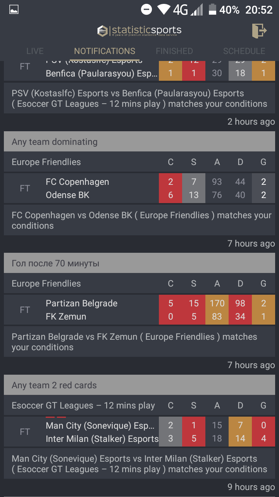Tap Partizan Belgrade attacks value 170
The image size is (279, 497).
pyautogui.click(x=217, y=303)
